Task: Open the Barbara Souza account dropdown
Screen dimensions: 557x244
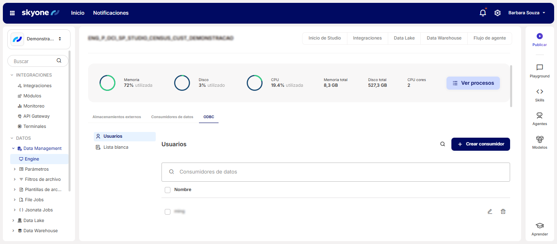Action: pyautogui.click(x=526, y=13)
